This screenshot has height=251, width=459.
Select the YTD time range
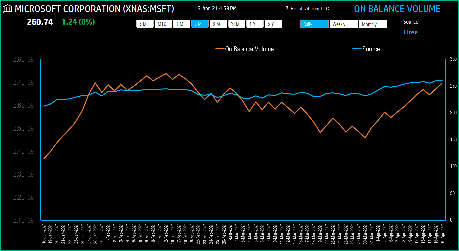tap(237, 24)
